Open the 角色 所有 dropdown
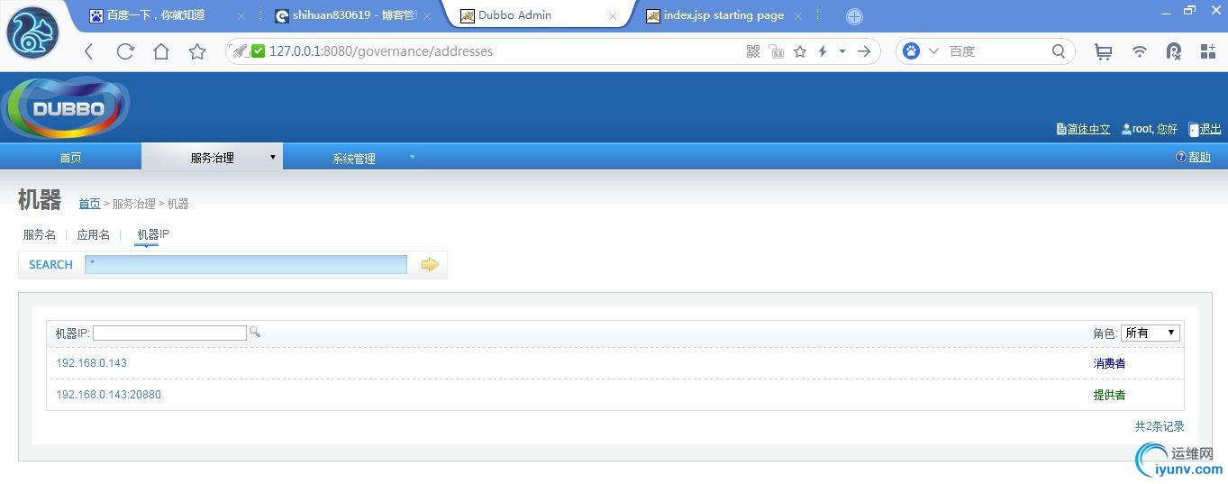This screenshot has height=484, width=1228. pyautogui.click(x=1151, y=333)
